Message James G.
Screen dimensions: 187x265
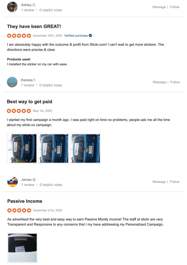[159, 182]
